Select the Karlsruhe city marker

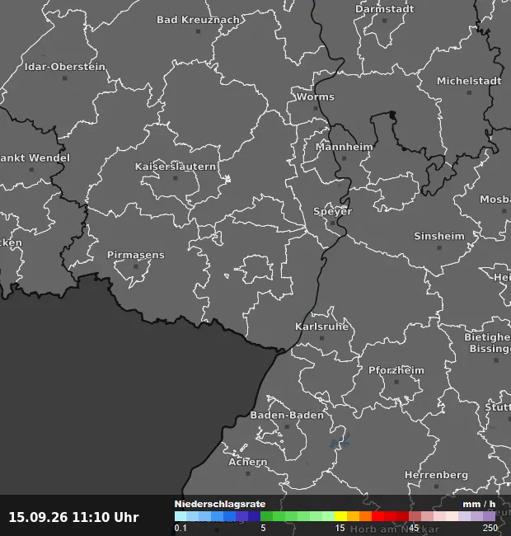(x=321, y=338)
